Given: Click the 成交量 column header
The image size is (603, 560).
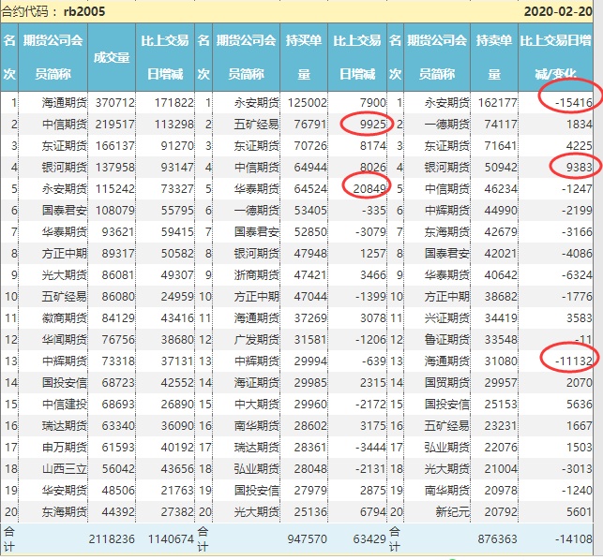Looking at the screenshot, I should (x=112, y=58).
